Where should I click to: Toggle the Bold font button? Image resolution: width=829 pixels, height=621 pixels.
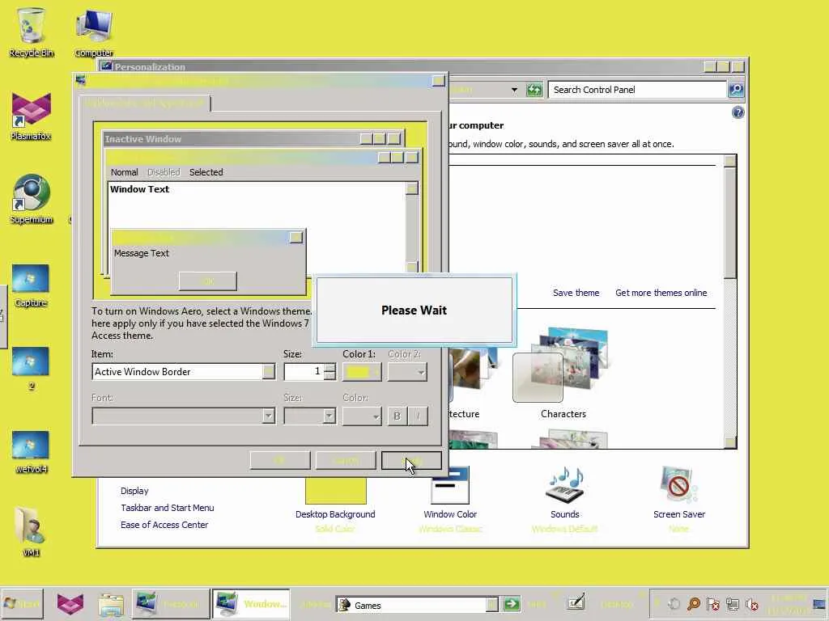point(397,416)
